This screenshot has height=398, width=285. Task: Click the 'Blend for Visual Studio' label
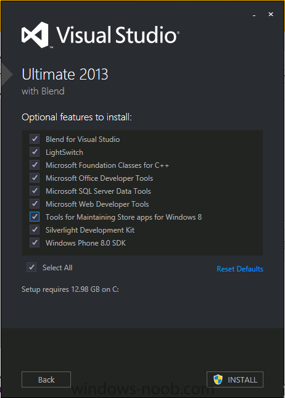pyautogui.click(x=83, y=139)
